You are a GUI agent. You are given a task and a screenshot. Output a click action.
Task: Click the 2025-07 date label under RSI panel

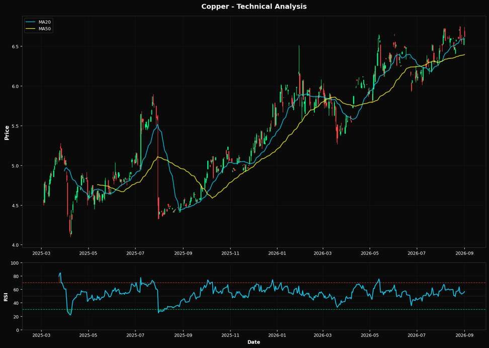pyautogui.click(x=135, y=335)
